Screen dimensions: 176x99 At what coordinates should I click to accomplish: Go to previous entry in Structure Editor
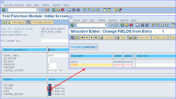(87, 38)
